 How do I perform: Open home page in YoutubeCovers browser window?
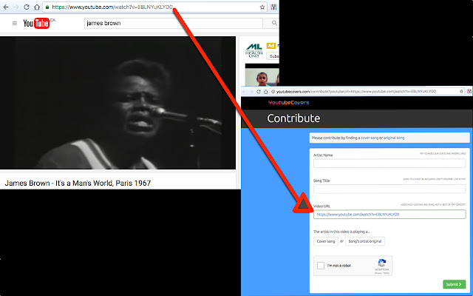pyautogui.click(x=265, y=92)
